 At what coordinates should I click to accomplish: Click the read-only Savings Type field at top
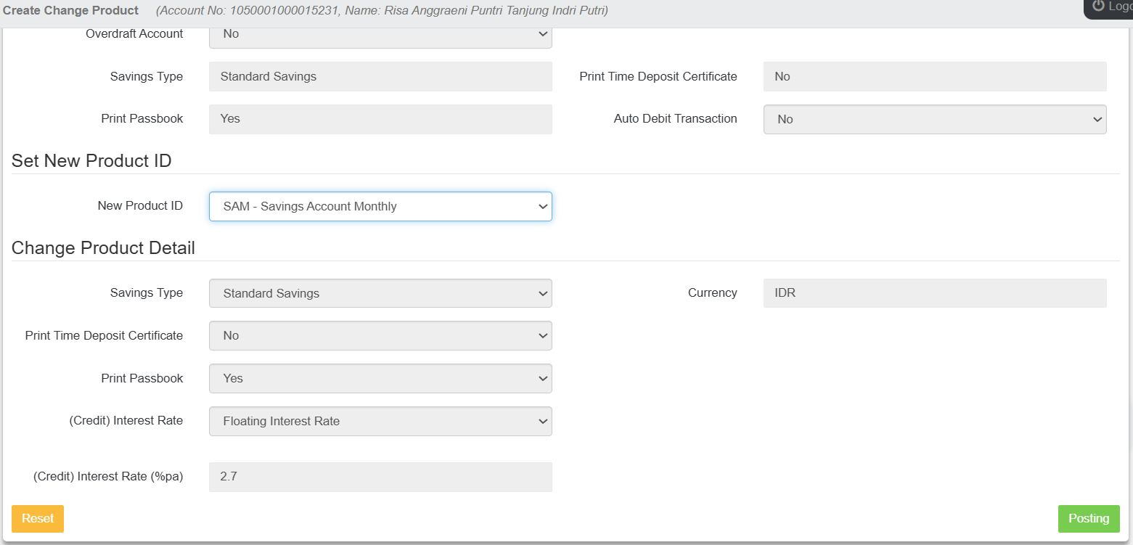point(380,76)
